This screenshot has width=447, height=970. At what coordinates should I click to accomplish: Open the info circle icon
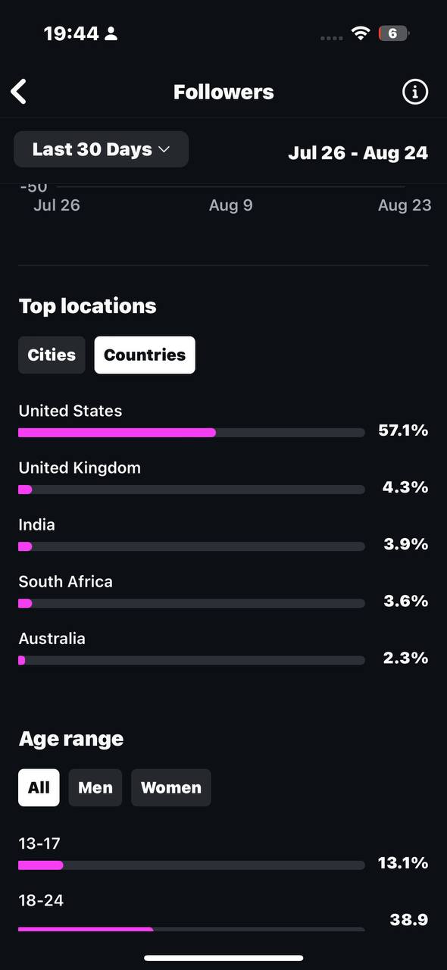pos(414,92)
